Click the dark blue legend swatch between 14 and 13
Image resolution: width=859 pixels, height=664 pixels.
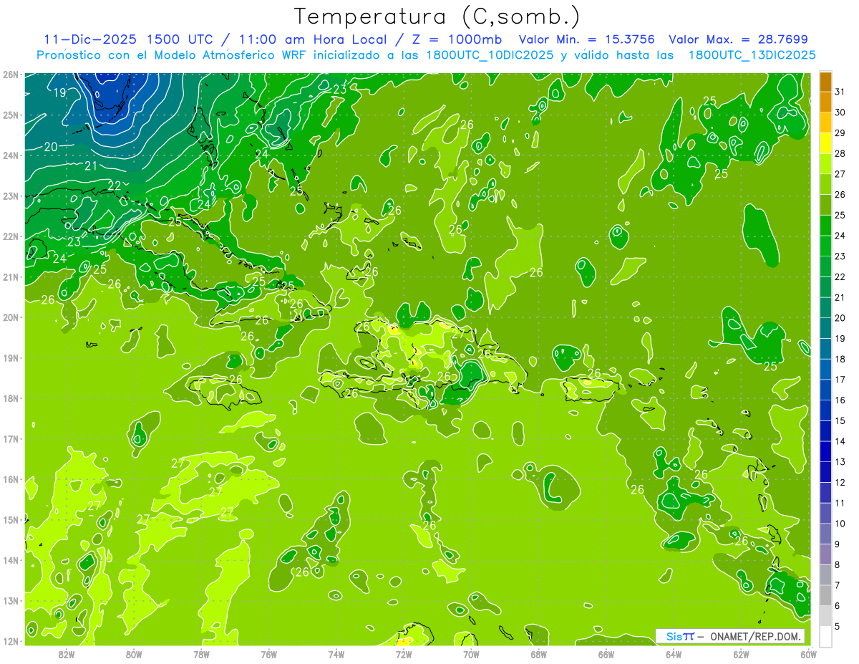[825, 451]
